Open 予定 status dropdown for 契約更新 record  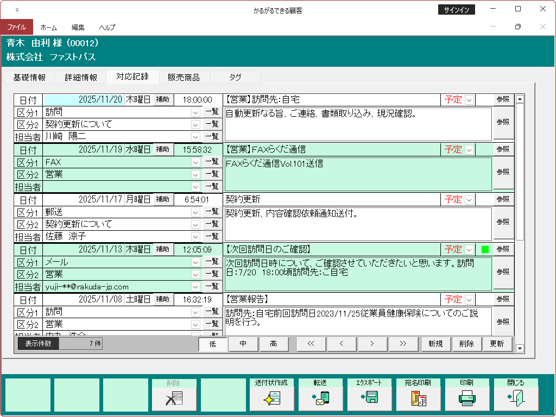(x=469, y=199)
